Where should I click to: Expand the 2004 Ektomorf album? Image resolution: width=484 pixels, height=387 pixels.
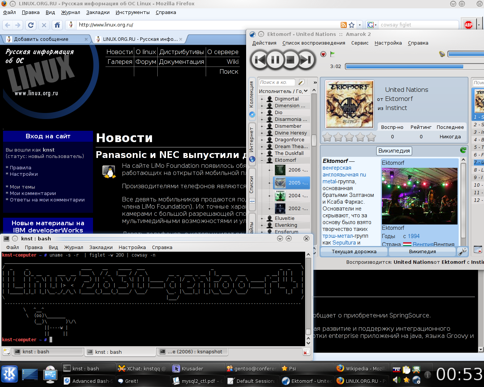click(269, 196)
